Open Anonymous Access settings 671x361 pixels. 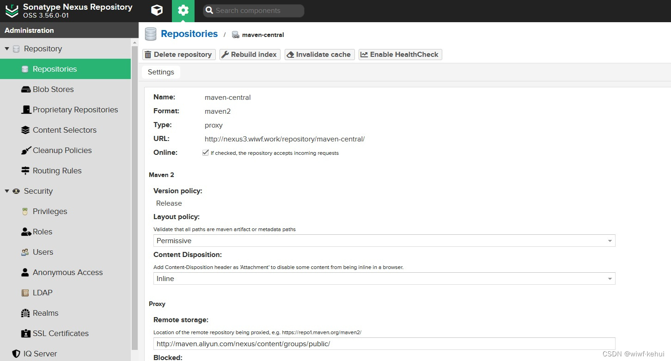pos(66,272)
